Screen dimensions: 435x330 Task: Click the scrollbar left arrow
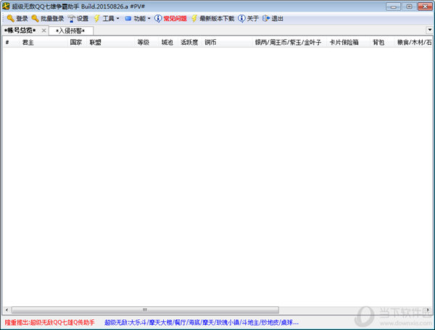(7, 310)
